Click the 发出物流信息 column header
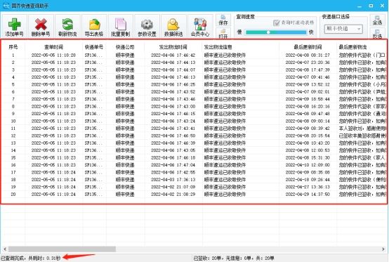This screenshot has height=262, width=389. pos(218,46)
